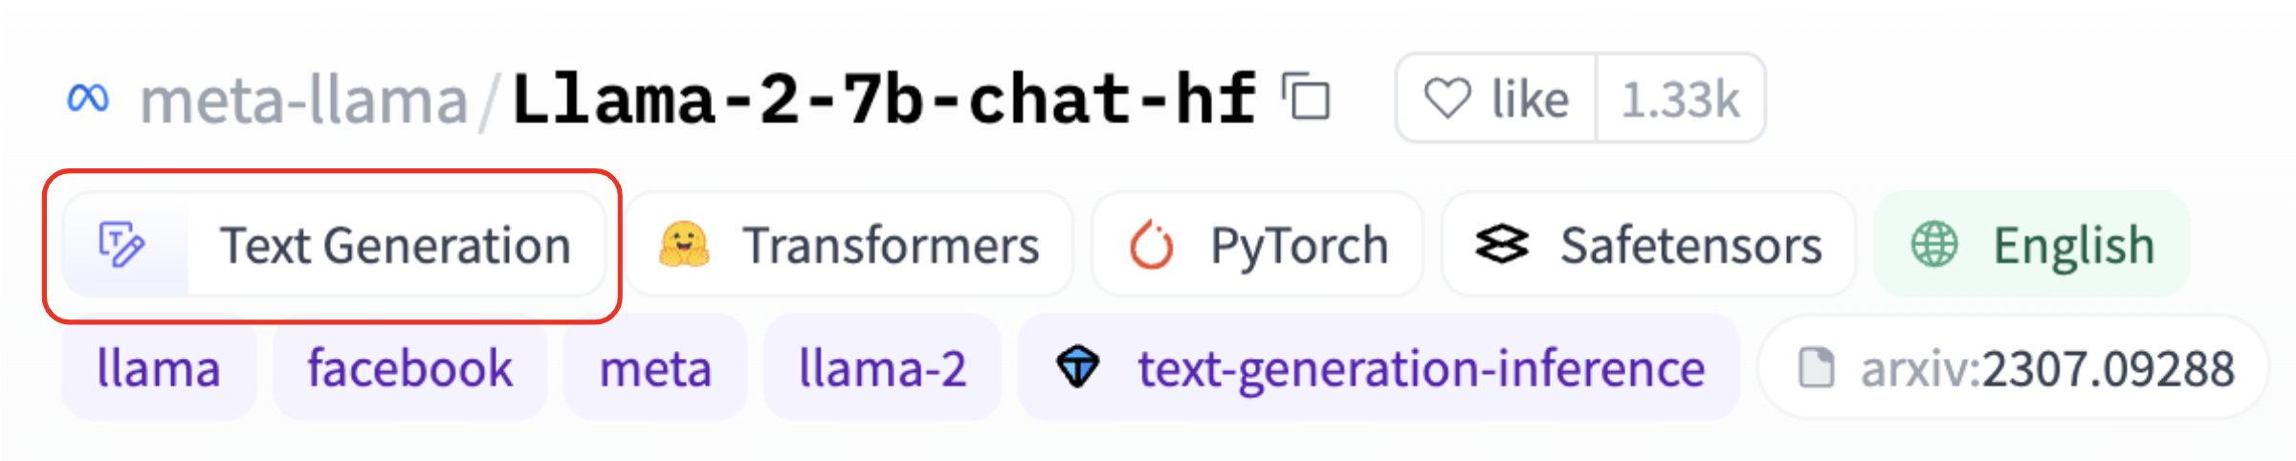This screenshot has width=2296, height=461.
Task: Click the Meta infinity logo icon
Action: pos(88,98)
